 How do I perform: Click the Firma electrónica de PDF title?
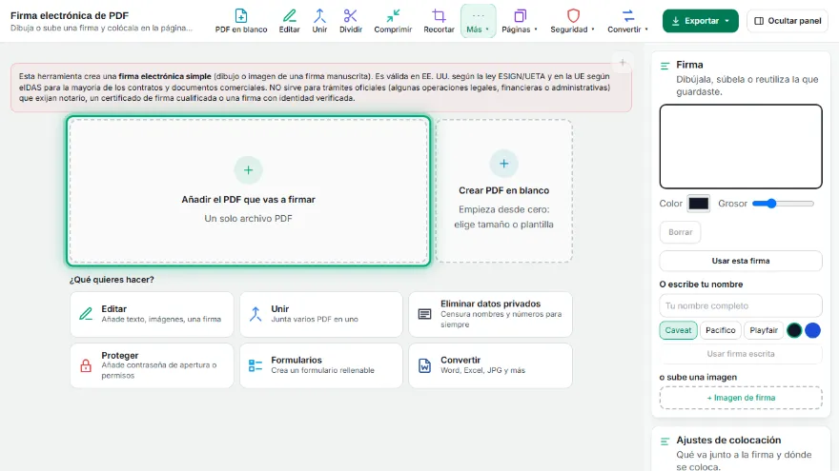point(70,15)
